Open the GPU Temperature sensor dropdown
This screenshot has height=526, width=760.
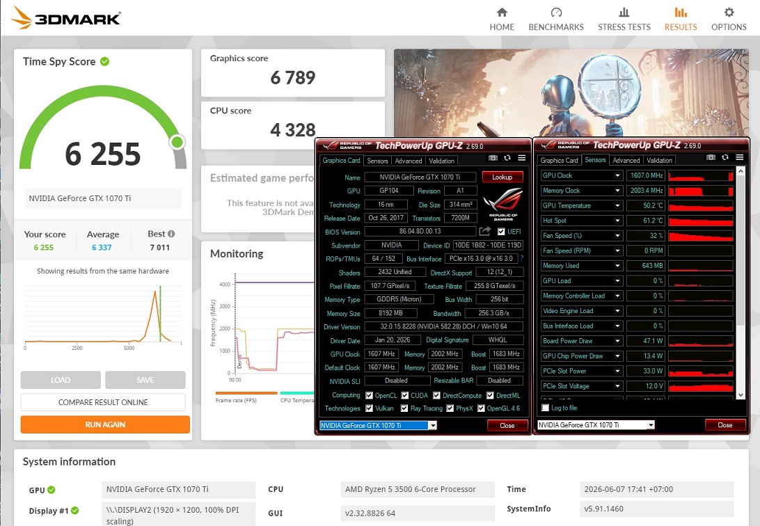[x=617, y=205]
